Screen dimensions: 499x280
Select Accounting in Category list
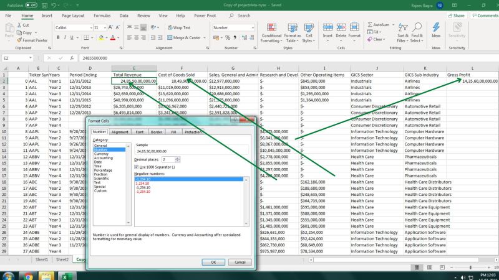click(104, 158)
